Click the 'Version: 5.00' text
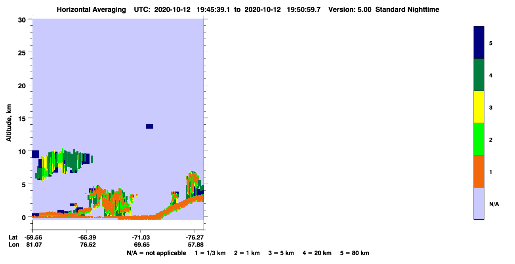This screenshot has width=515, height=264. point(350,9)
